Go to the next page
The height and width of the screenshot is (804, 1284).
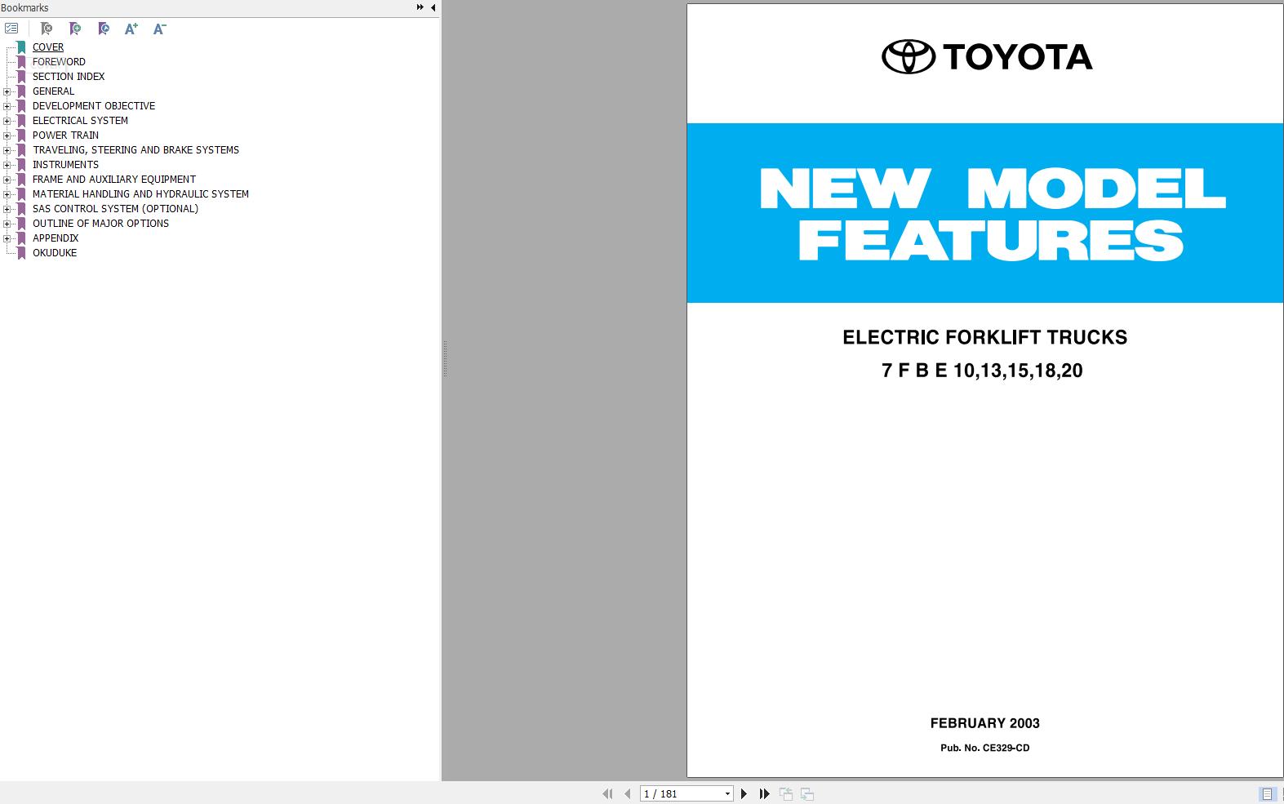(x=744, y=793)
